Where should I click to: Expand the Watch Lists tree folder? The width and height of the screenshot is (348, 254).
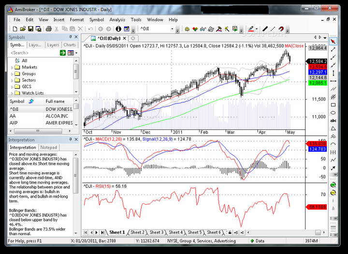pyautogui.click(x=12, y=93)
